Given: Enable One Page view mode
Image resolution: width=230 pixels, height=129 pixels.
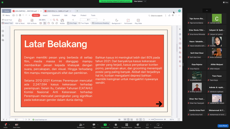Looking at the screenshot, I should [72, 23].
